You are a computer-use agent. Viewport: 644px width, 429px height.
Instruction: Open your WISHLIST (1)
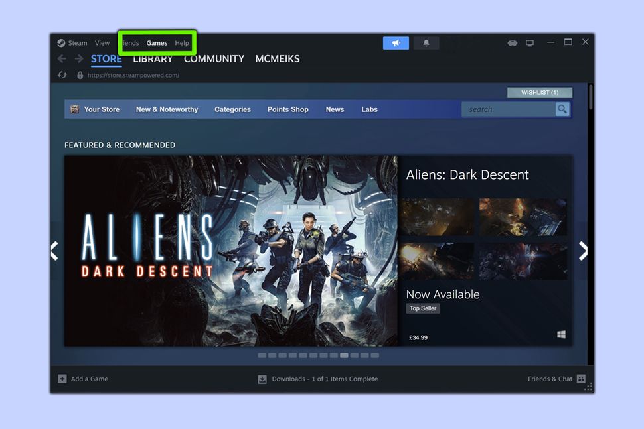[x=539, y=92]
